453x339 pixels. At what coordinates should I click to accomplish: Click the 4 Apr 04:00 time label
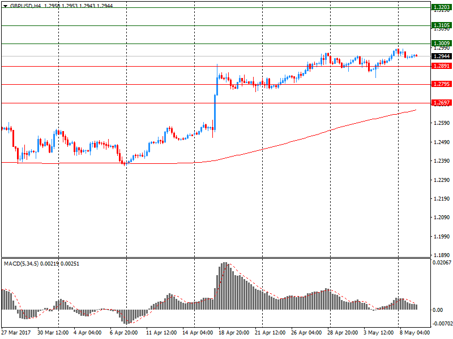(x=87, y=333)
